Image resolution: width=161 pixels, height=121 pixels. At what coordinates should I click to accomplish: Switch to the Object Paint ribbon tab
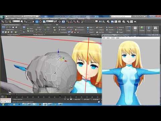click(48, 25)
